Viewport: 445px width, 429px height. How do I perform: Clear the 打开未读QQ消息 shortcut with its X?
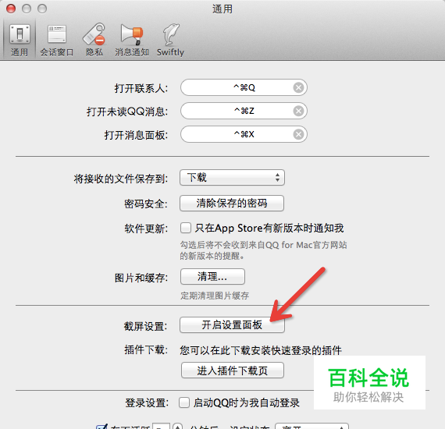click(298, 111)
